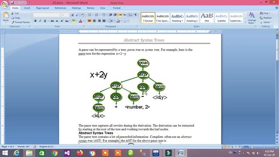Click the proofing errors icon in status bar
Image resolution: width=279 pixels, height=157 pixels.
[34, 147]
